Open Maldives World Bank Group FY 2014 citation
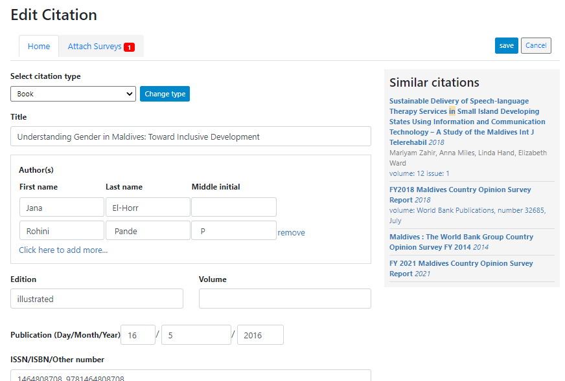 pyautogui.click(x=461, y=242)
